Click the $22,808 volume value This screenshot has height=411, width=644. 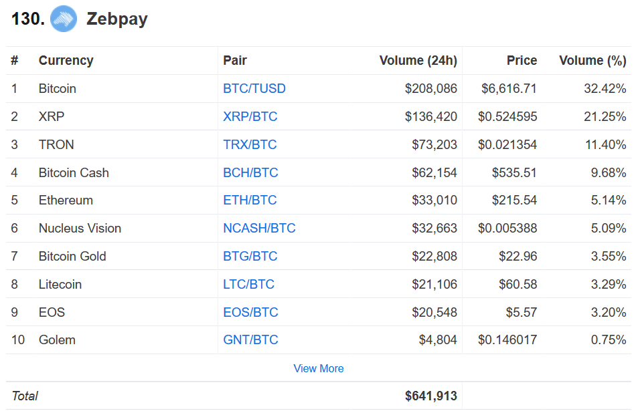pyautogui.click(x=434, y=257)
